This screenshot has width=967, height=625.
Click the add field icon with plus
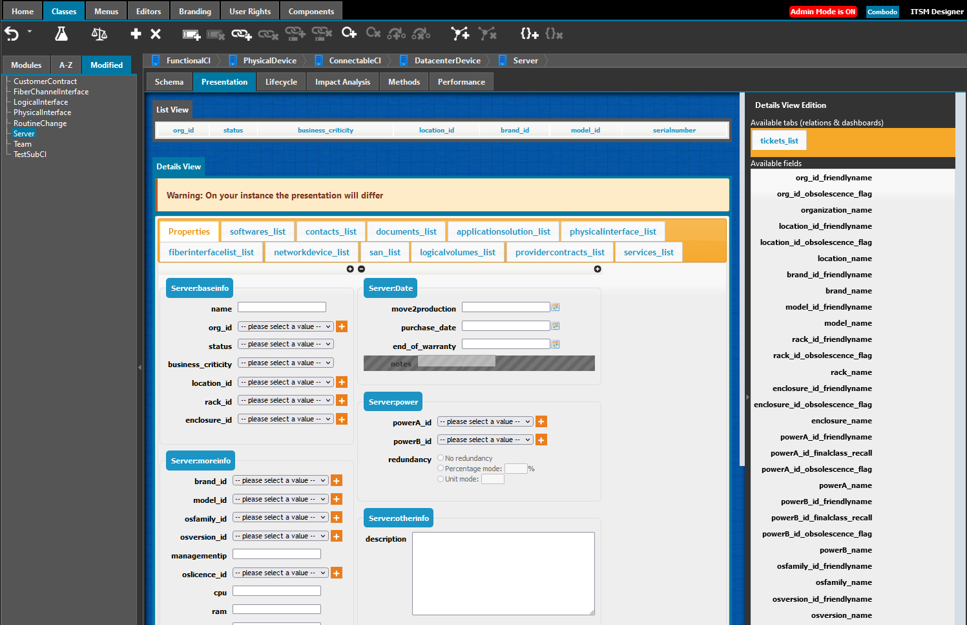(x=191, y=34)
